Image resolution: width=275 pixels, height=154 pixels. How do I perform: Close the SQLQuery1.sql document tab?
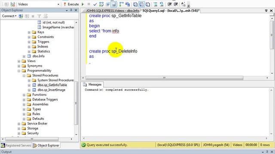click(x=271, y=11)
